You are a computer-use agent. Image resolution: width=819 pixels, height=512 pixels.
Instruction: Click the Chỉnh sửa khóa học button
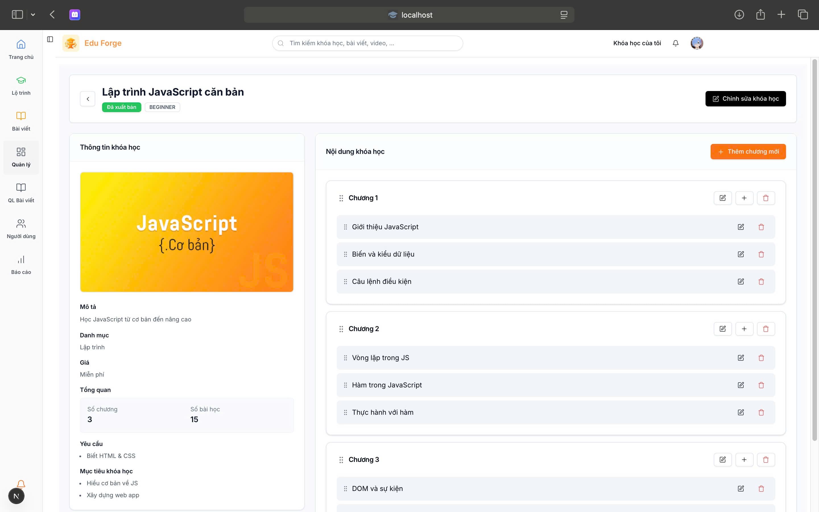tap(746, 98)
